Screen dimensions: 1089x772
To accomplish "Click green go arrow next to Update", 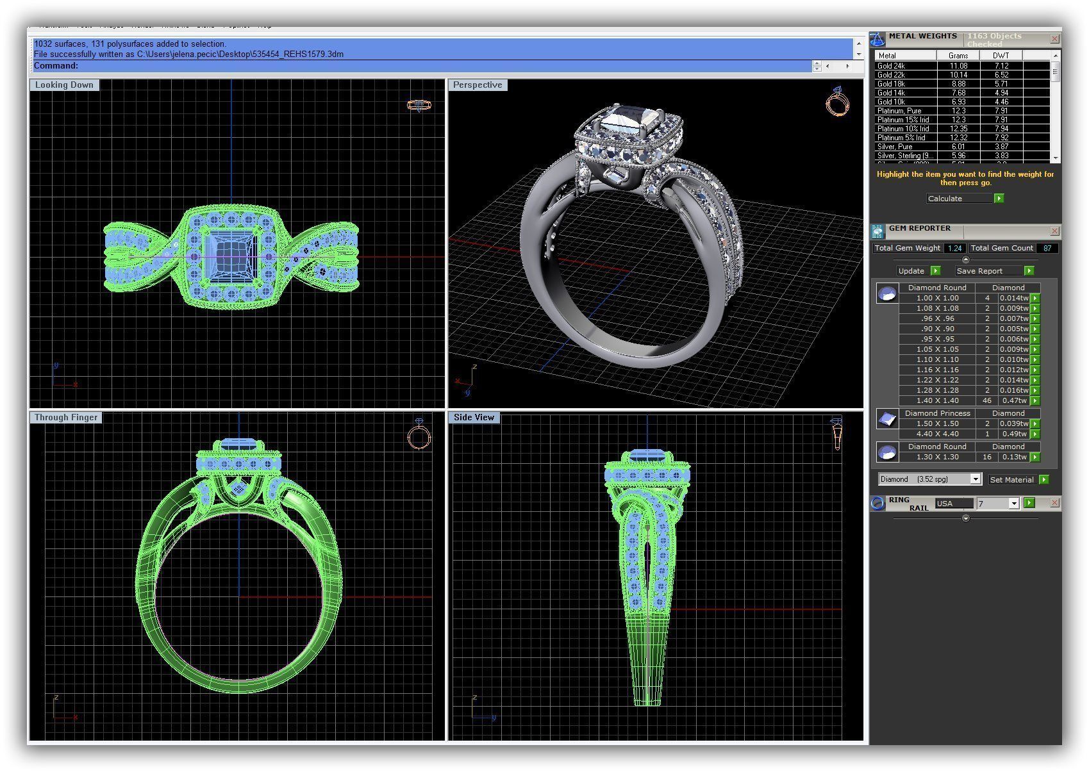I will point(936,271).
